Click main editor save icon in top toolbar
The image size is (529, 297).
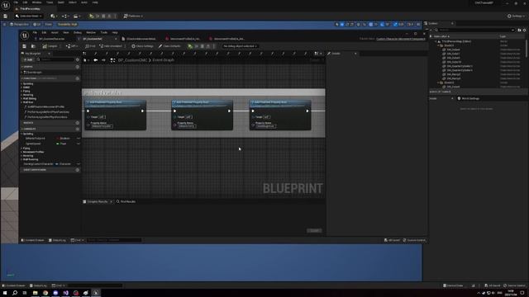tap(5, 16)
